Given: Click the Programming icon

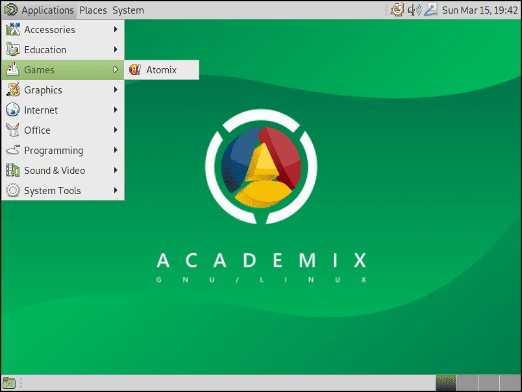Looking at the screenshot, I should click(x=13, y=150).
